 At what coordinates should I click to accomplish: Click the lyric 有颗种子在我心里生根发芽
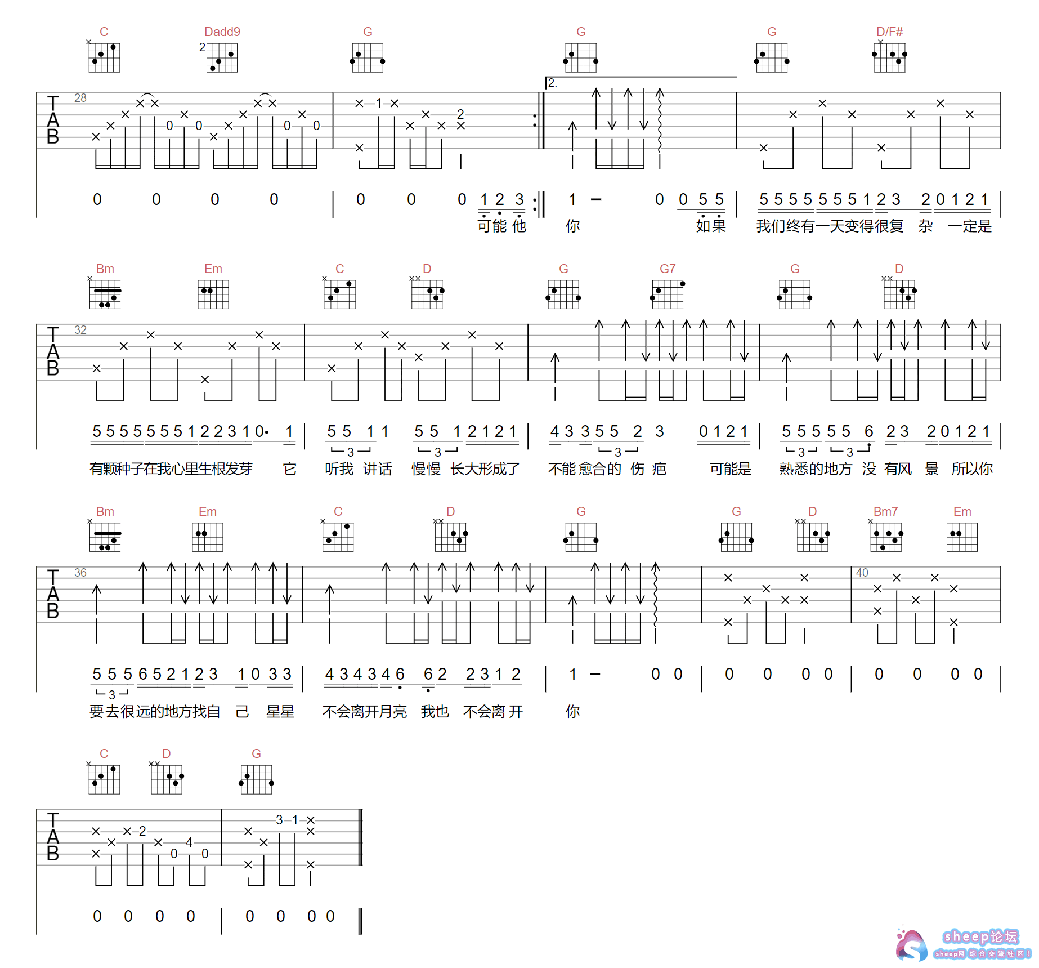[171, 469]
